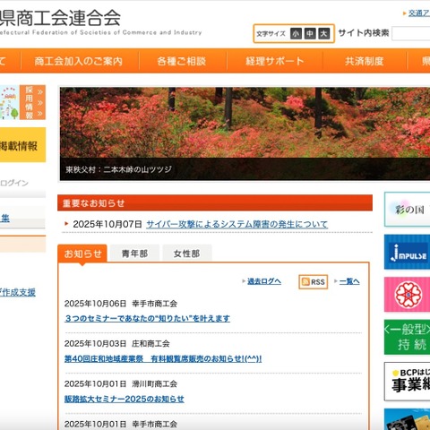This screenshot has height=430, width=430.
Task: Click the 重要なお知らせ header bar
Action: pos(215,203)
